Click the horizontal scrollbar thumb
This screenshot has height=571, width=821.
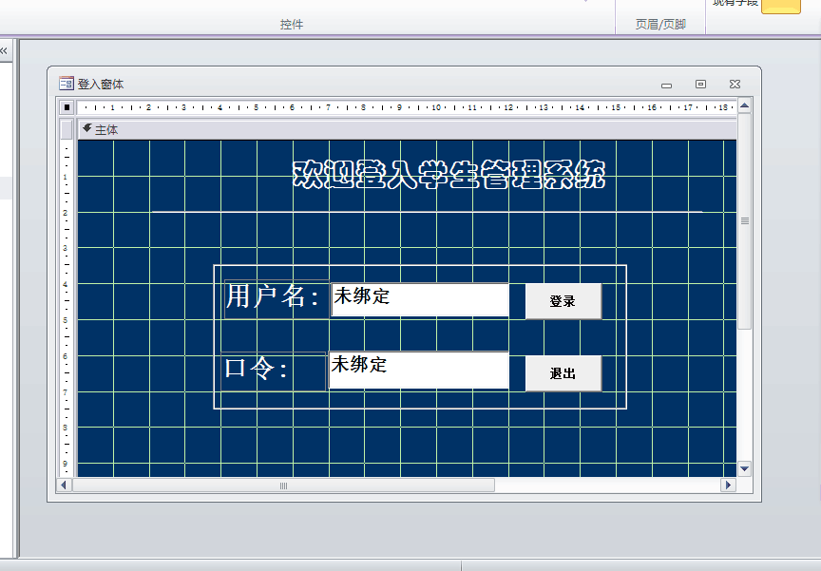coord(283,485)
